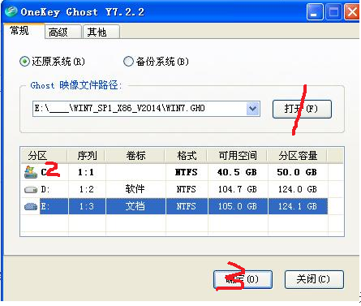Select the D: partition label

click(45, 189)
